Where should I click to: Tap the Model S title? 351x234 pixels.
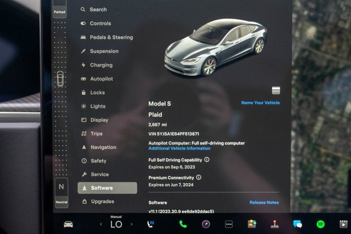[160, 104]
